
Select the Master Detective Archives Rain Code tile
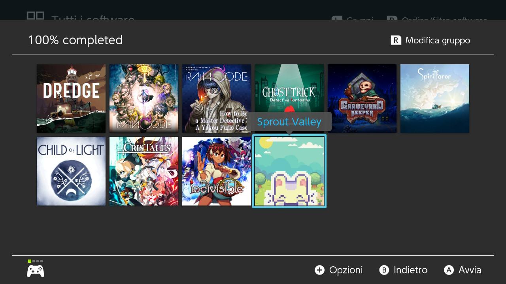(144, 99)
